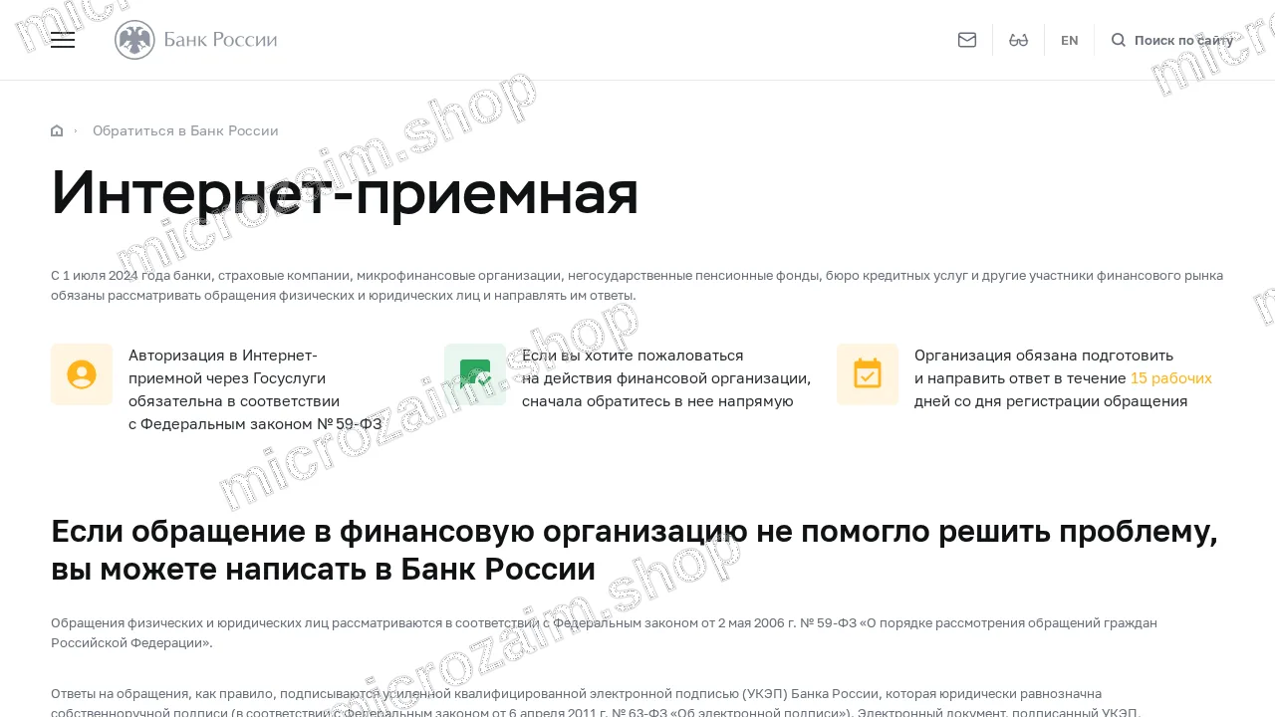
Task: Enable the visually impaired glasses mode
Action: point(1018,40)
